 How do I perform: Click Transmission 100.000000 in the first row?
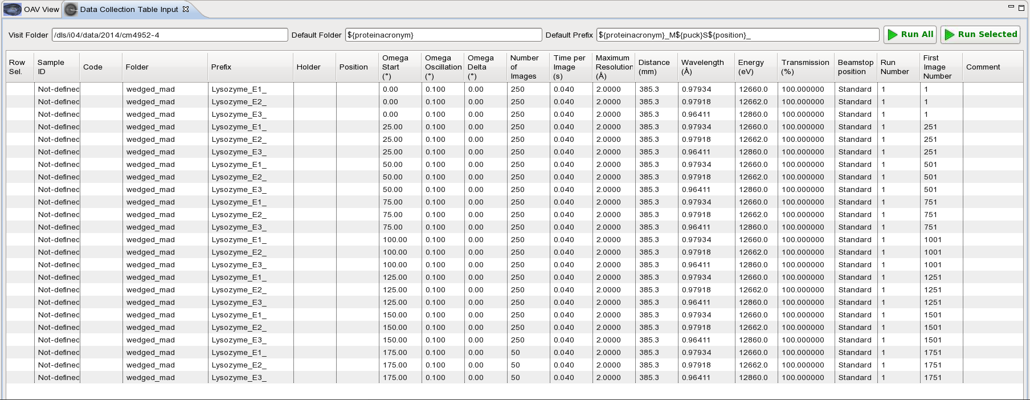click(803, 89)
